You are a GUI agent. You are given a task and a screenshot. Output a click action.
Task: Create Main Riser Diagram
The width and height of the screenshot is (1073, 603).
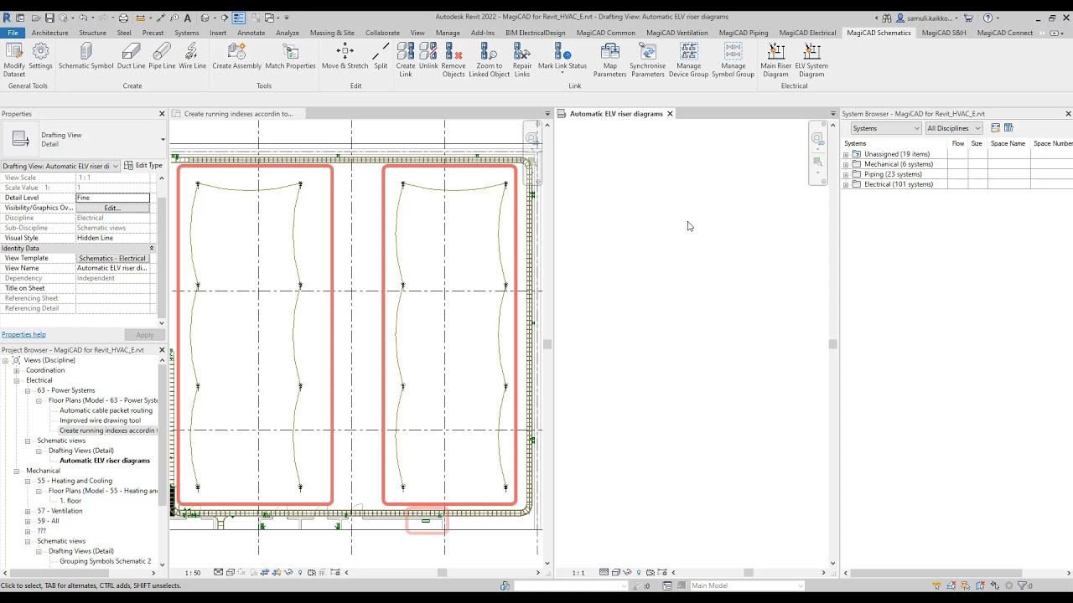tap(775, 60)
